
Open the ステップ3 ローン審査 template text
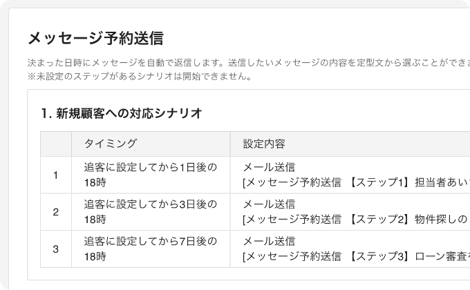356,256
